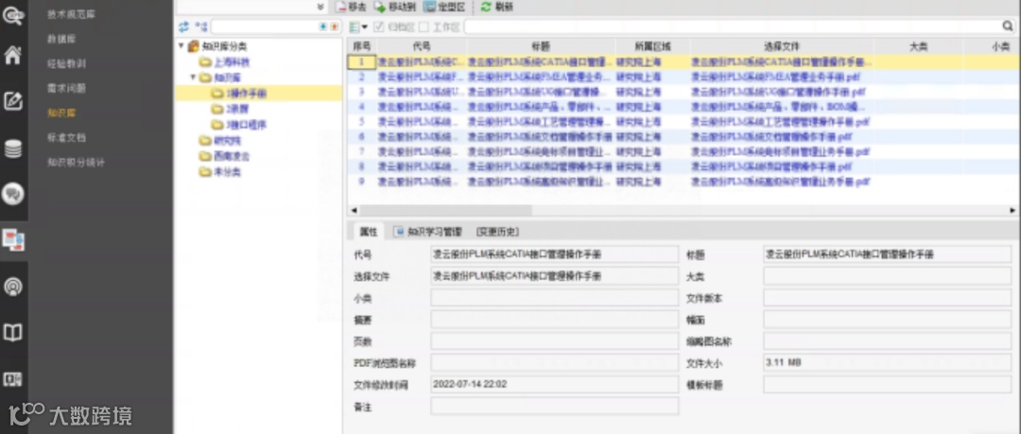The image size is (1021, 434).
Task: Click the 2022-07-14 22:02 modification time field
Action: point(555,385)
